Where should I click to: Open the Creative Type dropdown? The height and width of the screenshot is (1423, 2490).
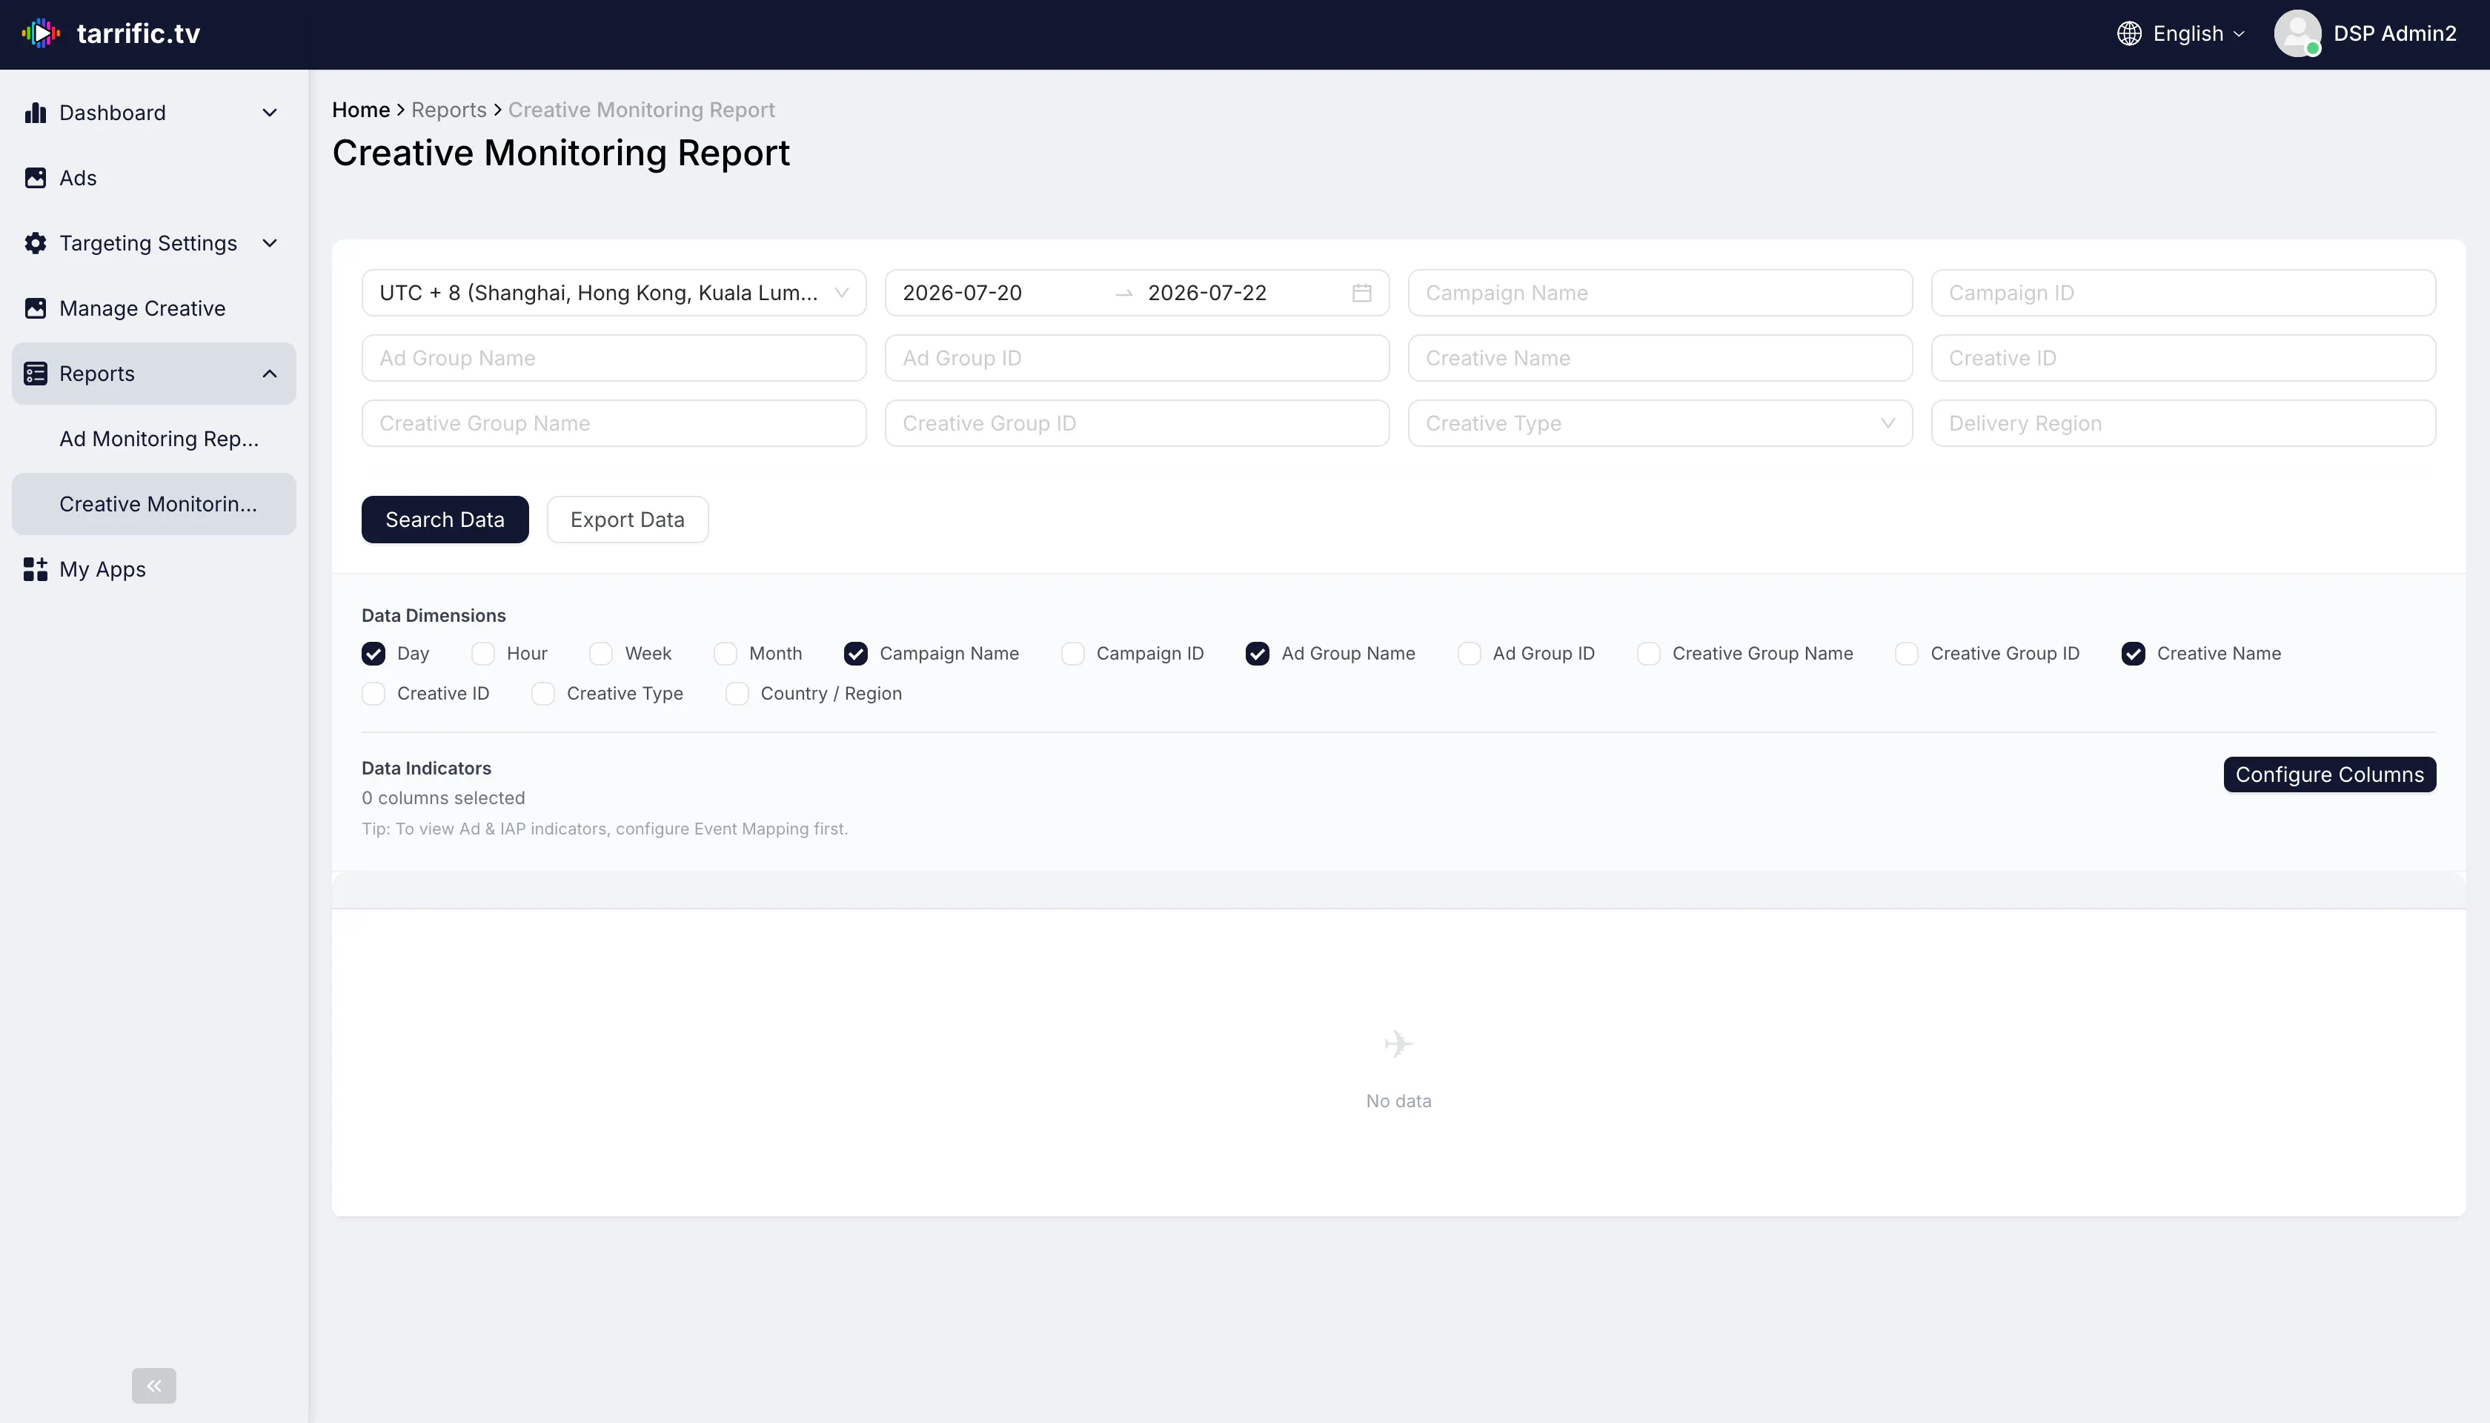coord(1659,423)
